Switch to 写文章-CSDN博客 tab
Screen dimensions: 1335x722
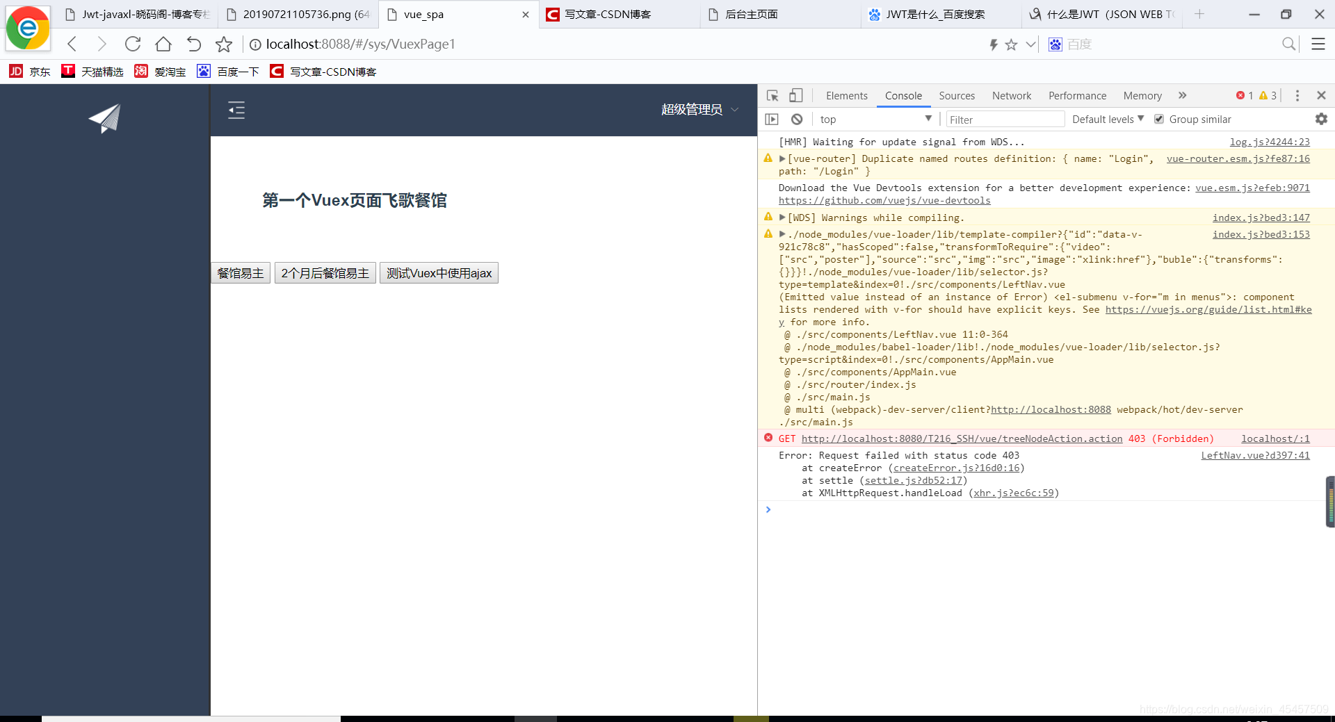point(620,15)
